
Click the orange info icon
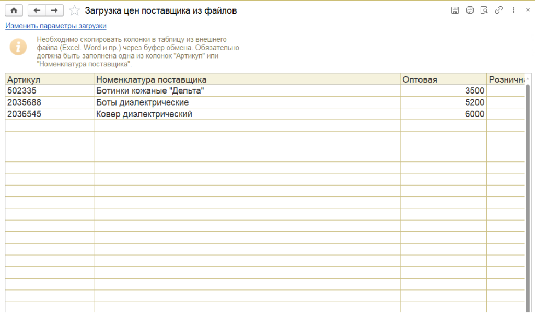pyautogui.click(x=18, y=47)
